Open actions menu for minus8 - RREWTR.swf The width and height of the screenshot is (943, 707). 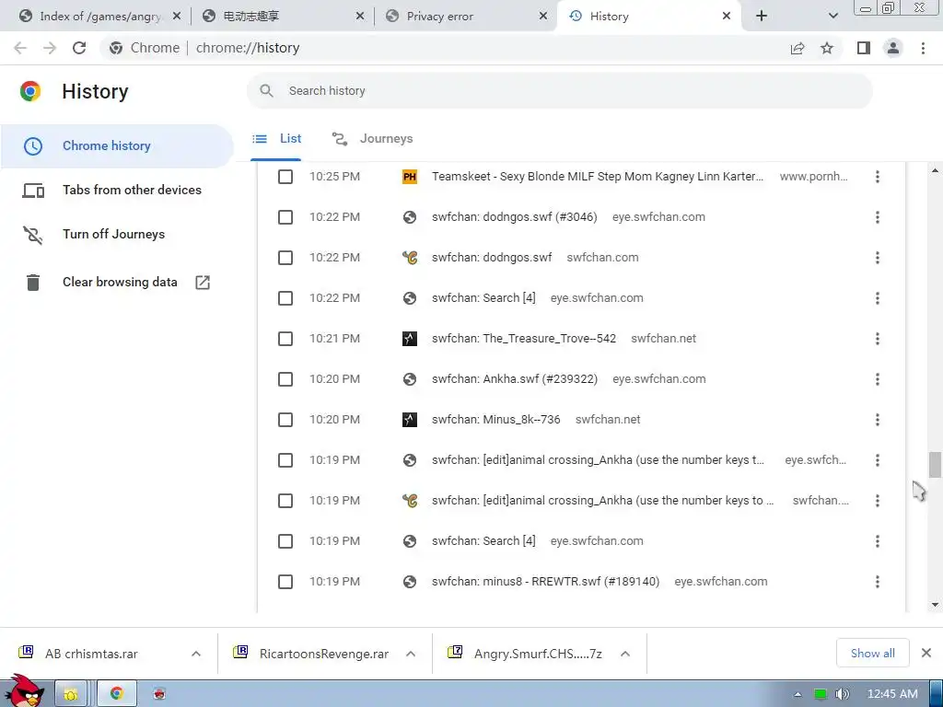(x=878, y=582)
